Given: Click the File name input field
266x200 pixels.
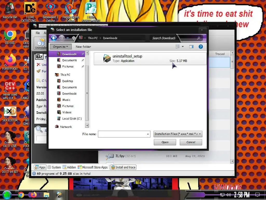Looking at the screenshot, I should pos(122,134).
